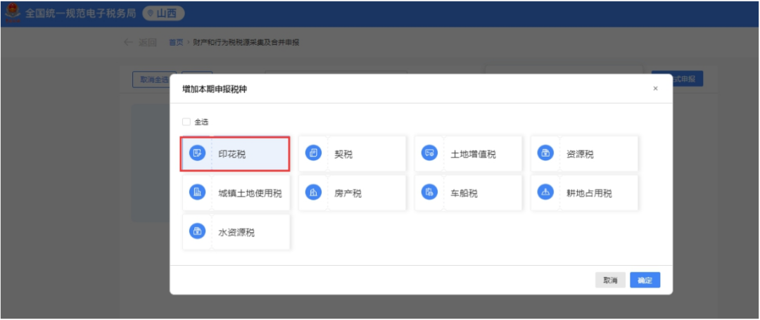Go to 首页 breadcrumb link
This screenshot has width=760, height=320.
[175, 43]
